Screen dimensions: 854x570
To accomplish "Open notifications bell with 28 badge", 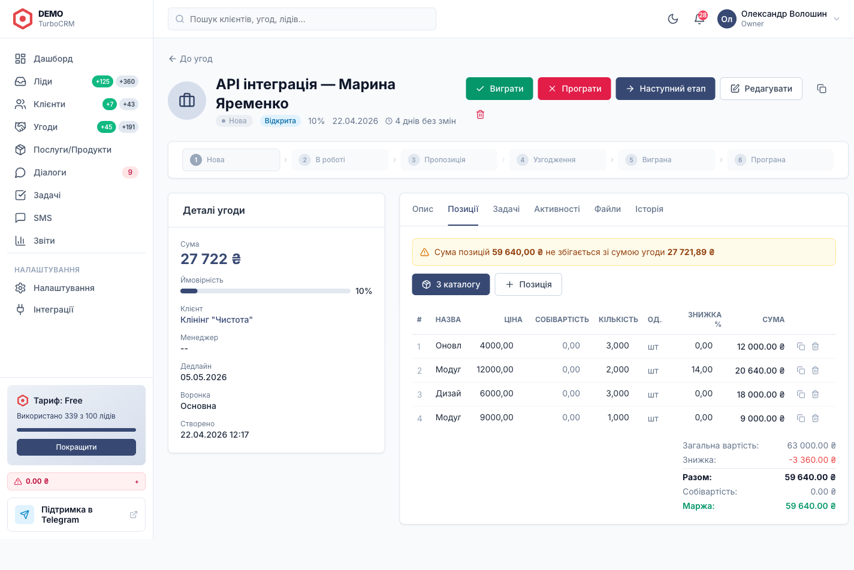I will tap(699, 19).
